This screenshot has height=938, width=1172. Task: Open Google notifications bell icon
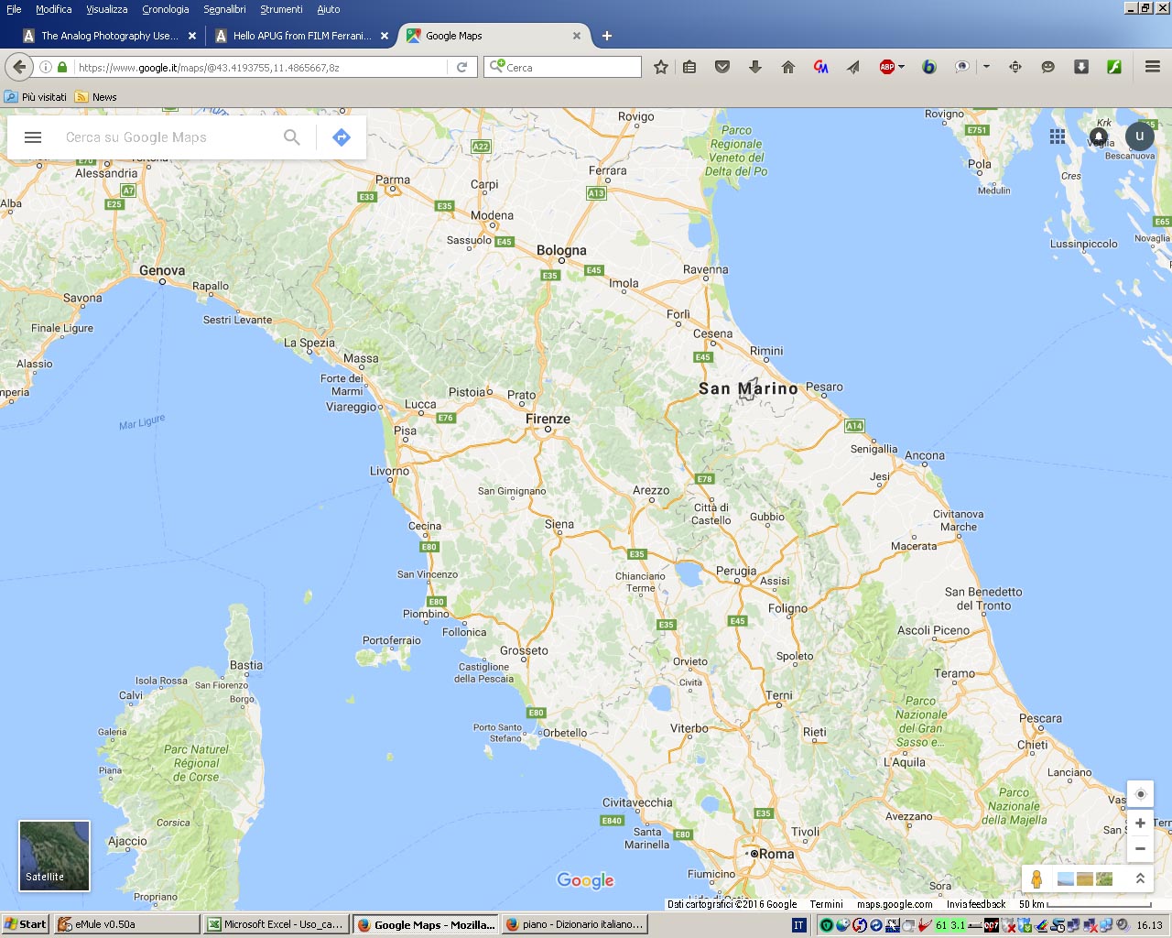[1099, 136]
